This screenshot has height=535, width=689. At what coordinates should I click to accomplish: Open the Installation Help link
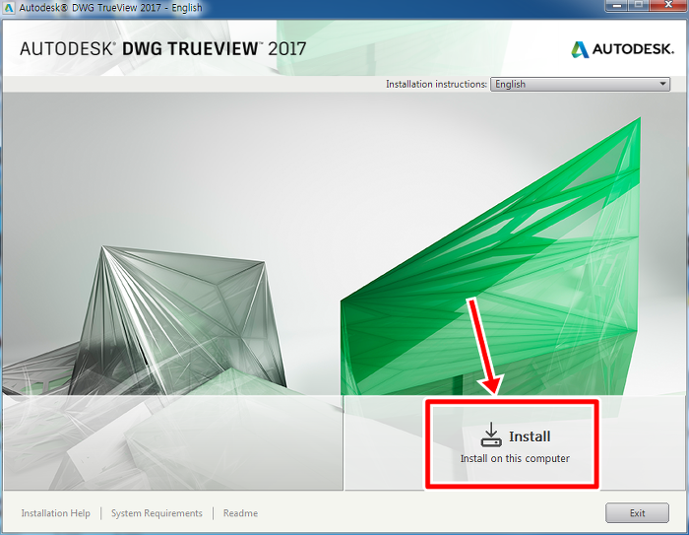(x=56, y=513)
